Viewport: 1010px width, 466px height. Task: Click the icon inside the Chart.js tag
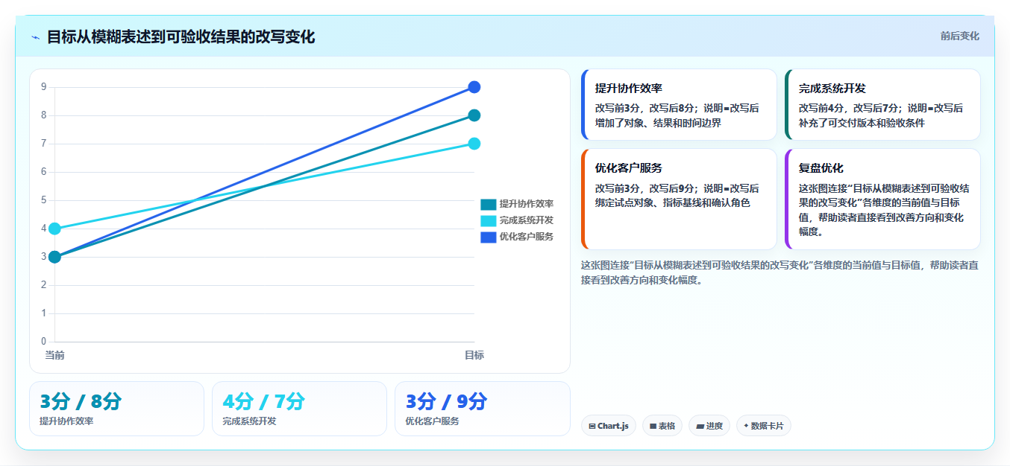[x=592, y=427]
